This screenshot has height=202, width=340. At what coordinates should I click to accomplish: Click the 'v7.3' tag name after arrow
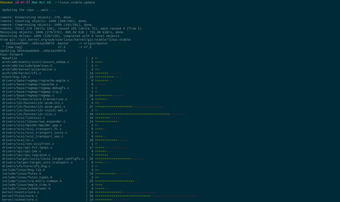pos(88,47)
